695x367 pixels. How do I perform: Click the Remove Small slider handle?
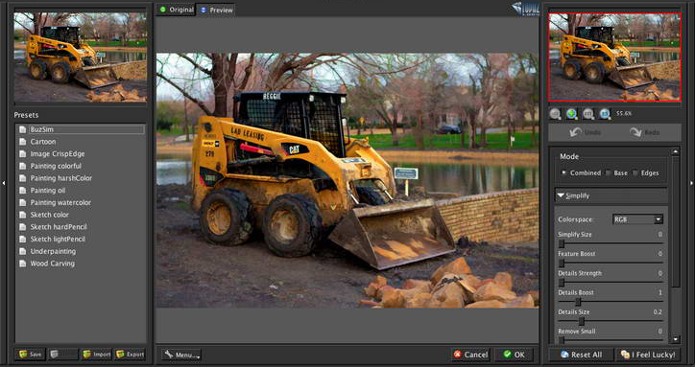pyautogui.click(x=562, y=340)
